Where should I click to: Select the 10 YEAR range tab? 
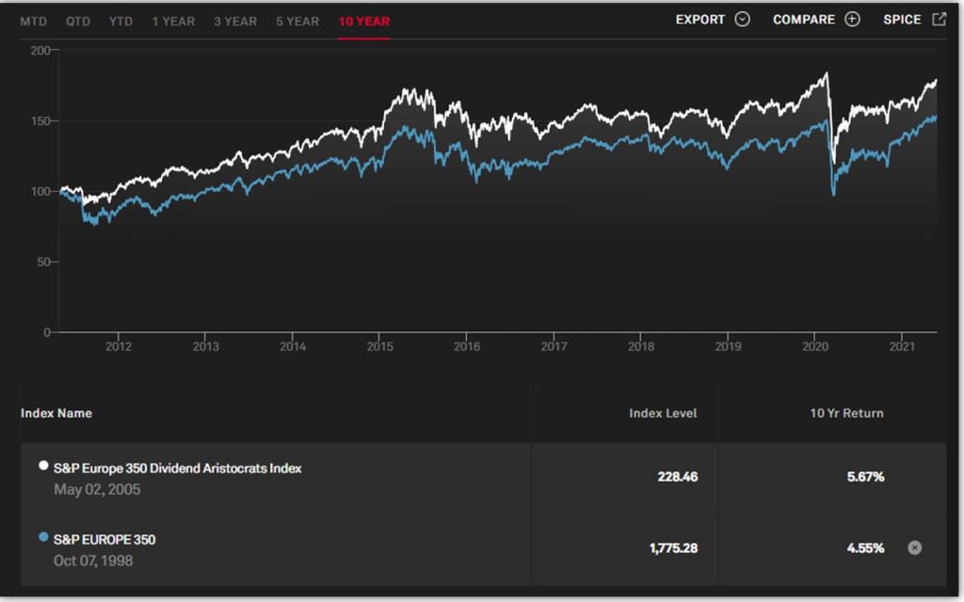pyautogui.click(x=364, y=22)
